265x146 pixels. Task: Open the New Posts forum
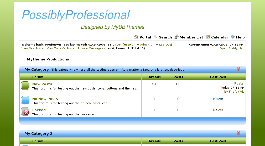tap(42, 84)
